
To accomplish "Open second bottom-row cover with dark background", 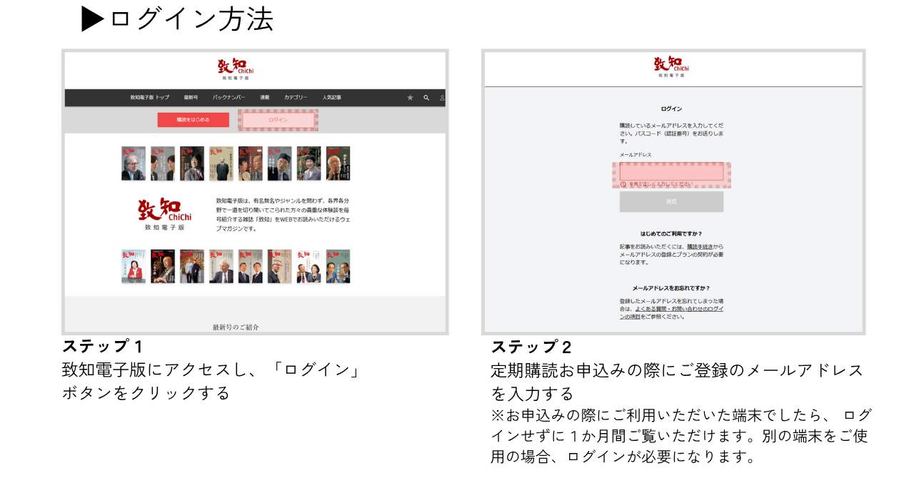I will (163, 267).
